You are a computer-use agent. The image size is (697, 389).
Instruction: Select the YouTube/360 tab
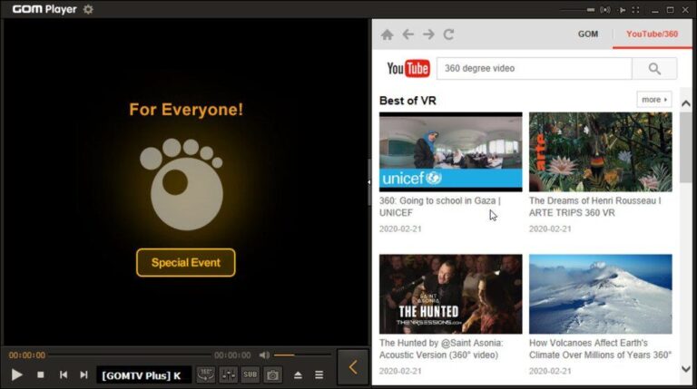coord(652,34)
